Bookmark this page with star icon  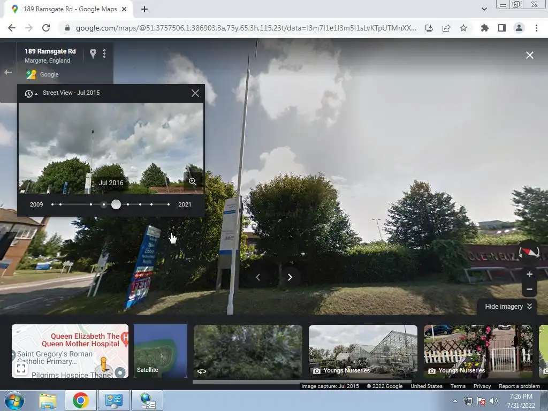[463, 28]
